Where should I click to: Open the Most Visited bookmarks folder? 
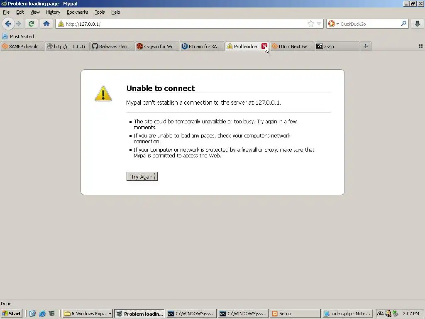(x=18, y=37)
